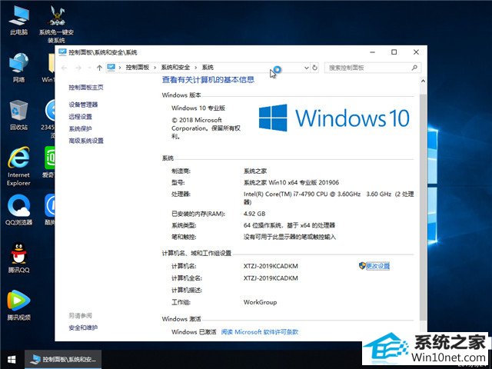
Task: Open the 此电脑 desktop icon
Action: click(x=18, y=21)
